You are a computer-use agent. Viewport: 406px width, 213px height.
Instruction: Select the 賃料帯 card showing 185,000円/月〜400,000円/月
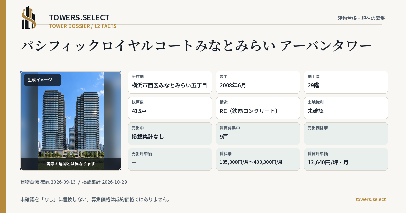point(258,159)
